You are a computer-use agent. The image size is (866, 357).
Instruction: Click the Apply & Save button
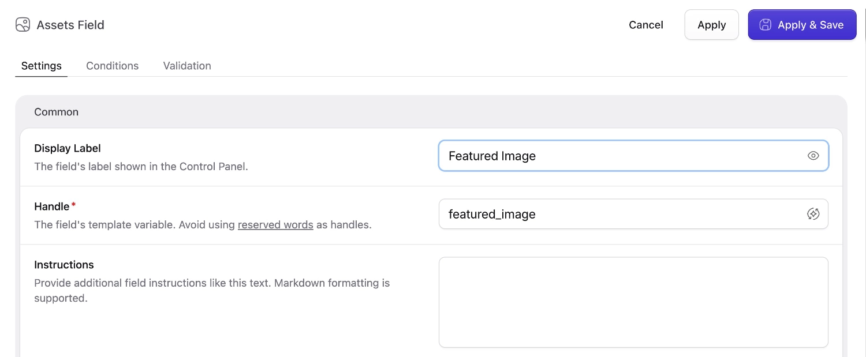(x=802, y=24)
